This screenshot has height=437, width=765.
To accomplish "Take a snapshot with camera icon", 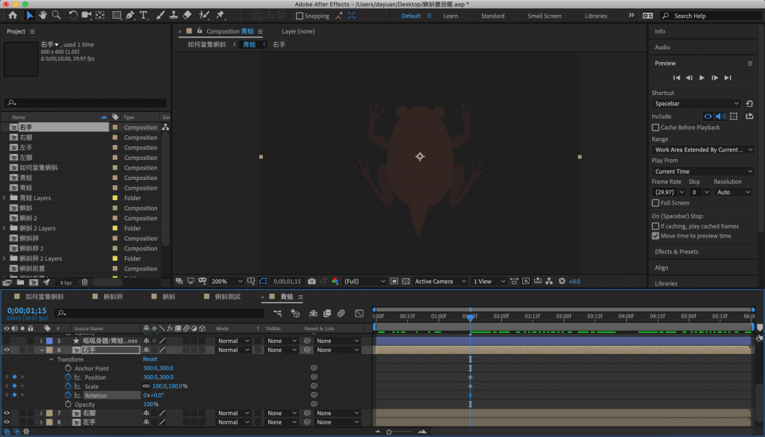I will point(312,282).
